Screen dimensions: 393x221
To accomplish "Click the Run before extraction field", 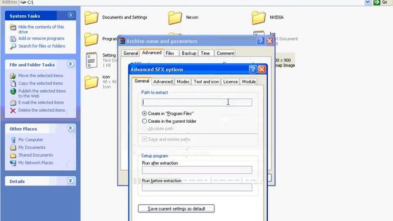I will pos(197,187).
